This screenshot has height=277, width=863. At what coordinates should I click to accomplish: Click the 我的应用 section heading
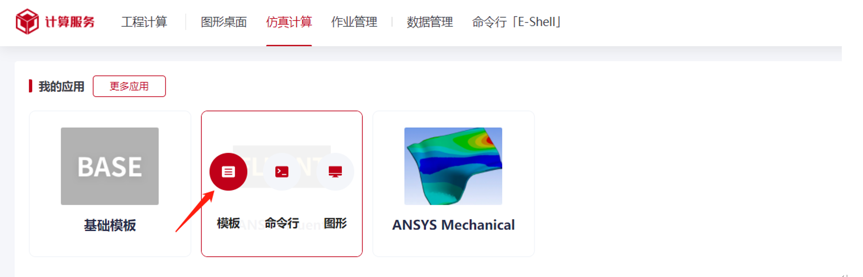click(61, 87)
